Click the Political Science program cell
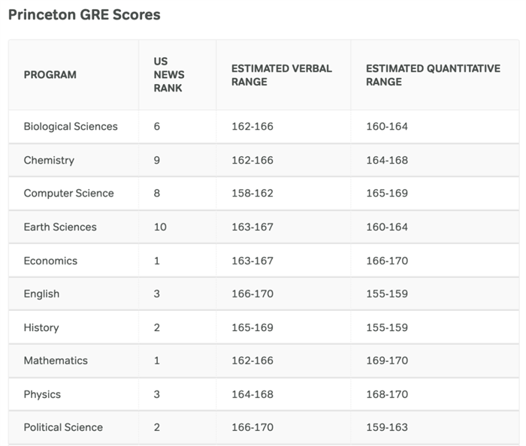 pos(63,427)
